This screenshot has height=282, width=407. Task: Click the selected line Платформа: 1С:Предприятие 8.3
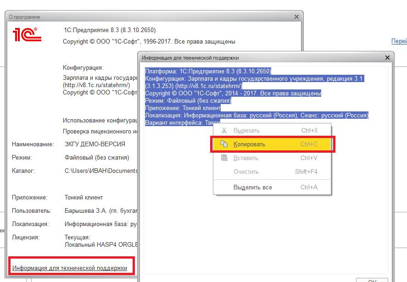(208, 72)
